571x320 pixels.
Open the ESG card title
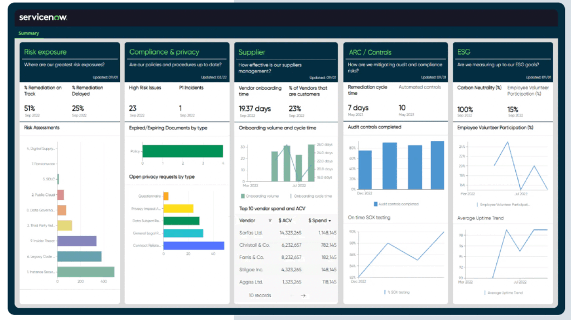tap(463, 52)
